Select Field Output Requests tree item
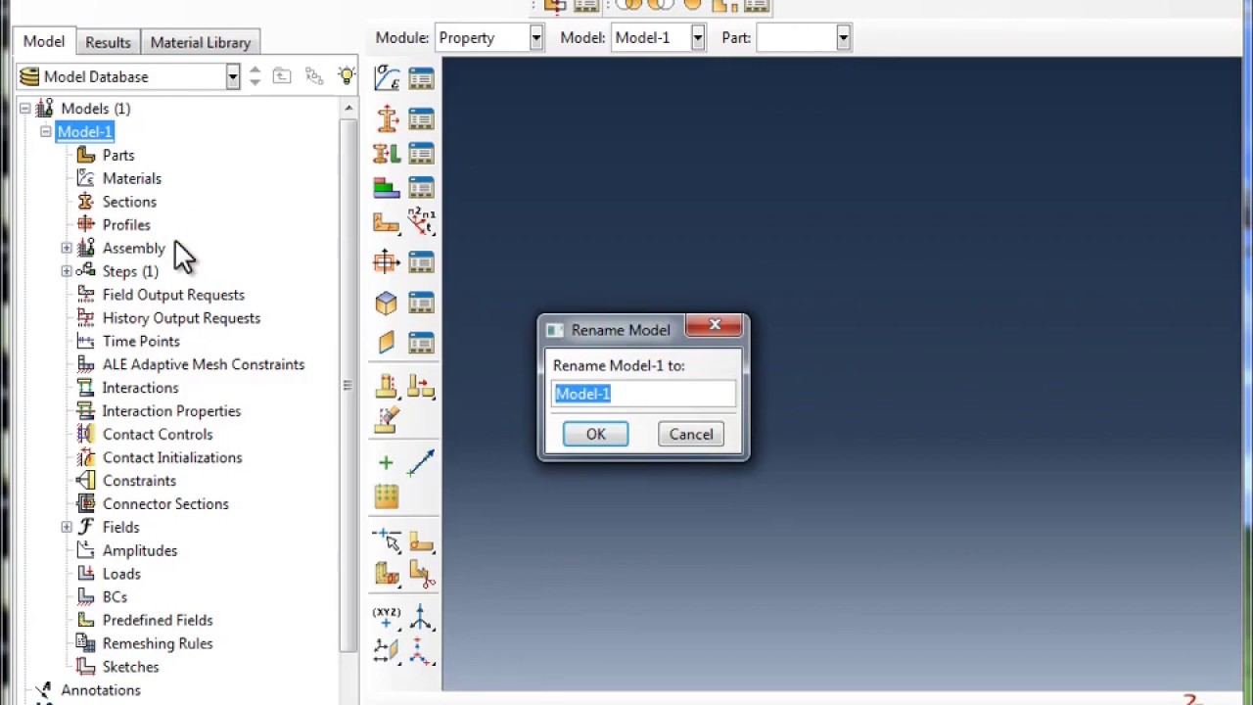1253x705 pixels. coord(173,295)
